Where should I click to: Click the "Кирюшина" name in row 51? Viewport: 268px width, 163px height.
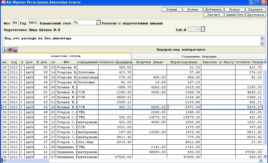pyautogui.click(x=66, y=147)
